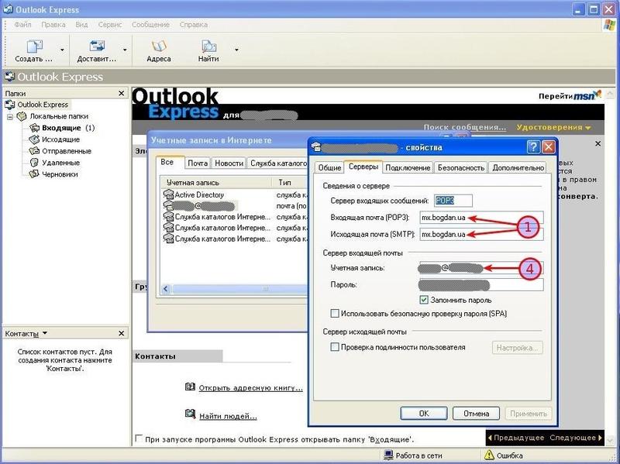
Task: Toggle open Входящие folder at startup checkbox
Action: point(139,438)
